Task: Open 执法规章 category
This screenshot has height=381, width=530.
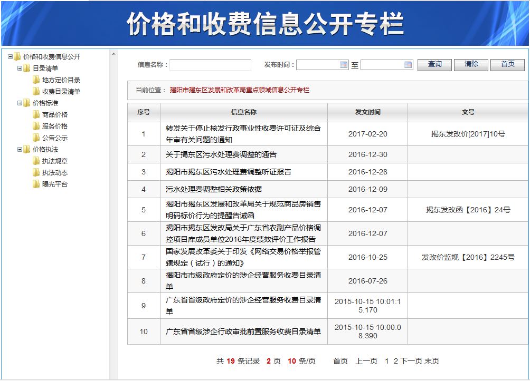Action: coord(55,161)
